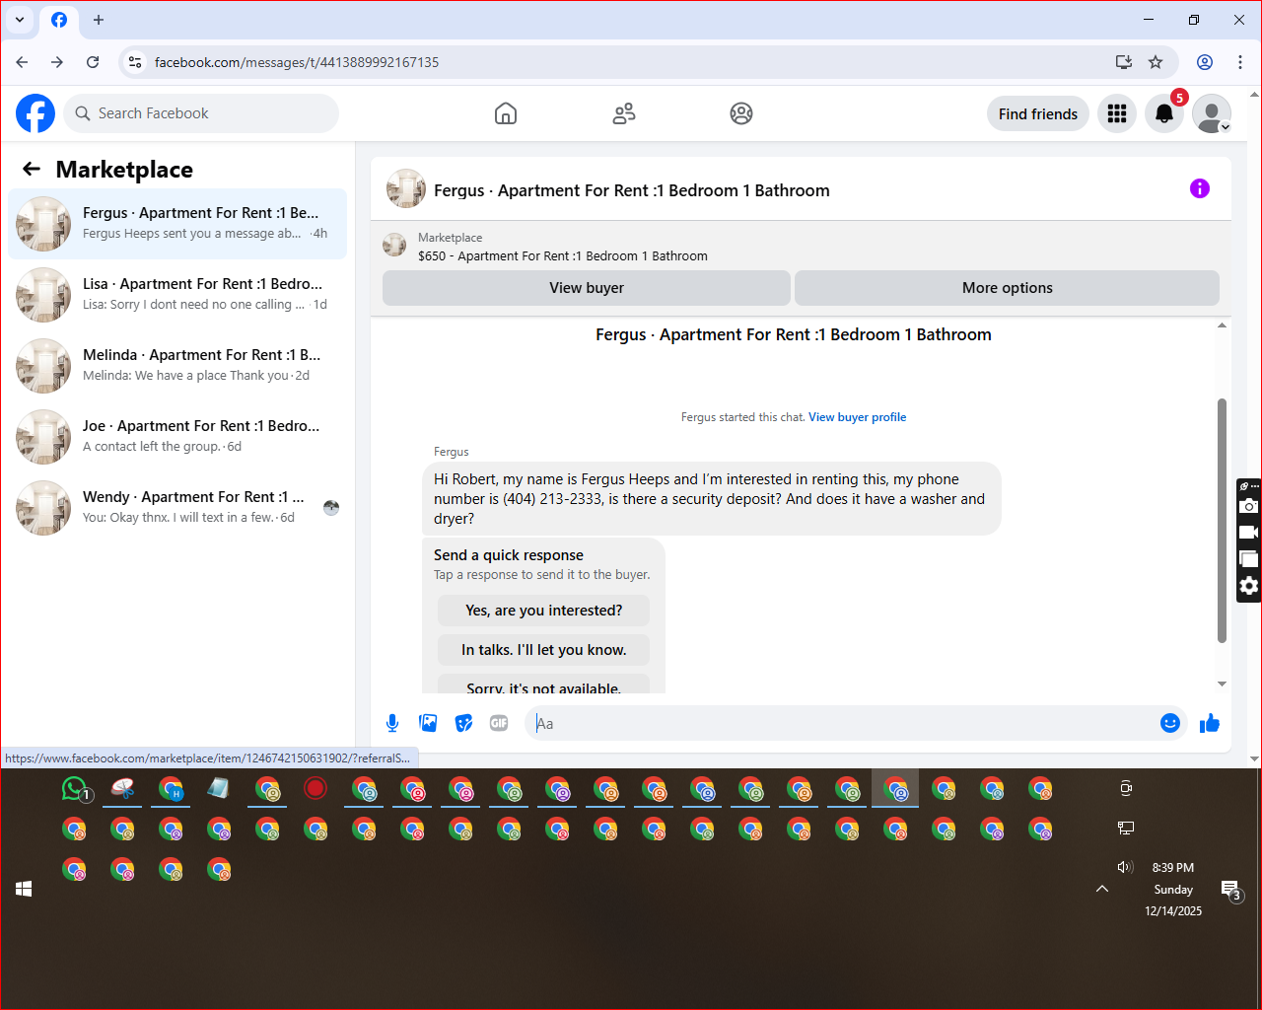Screen dimensions: 1262x1010
Task: Send the 'Yes, are you interested?' quick response
Action: click(543, 611)
